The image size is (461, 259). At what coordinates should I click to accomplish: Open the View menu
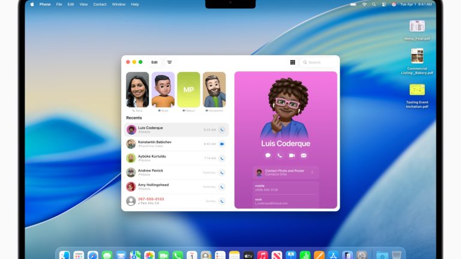(83, 4)
